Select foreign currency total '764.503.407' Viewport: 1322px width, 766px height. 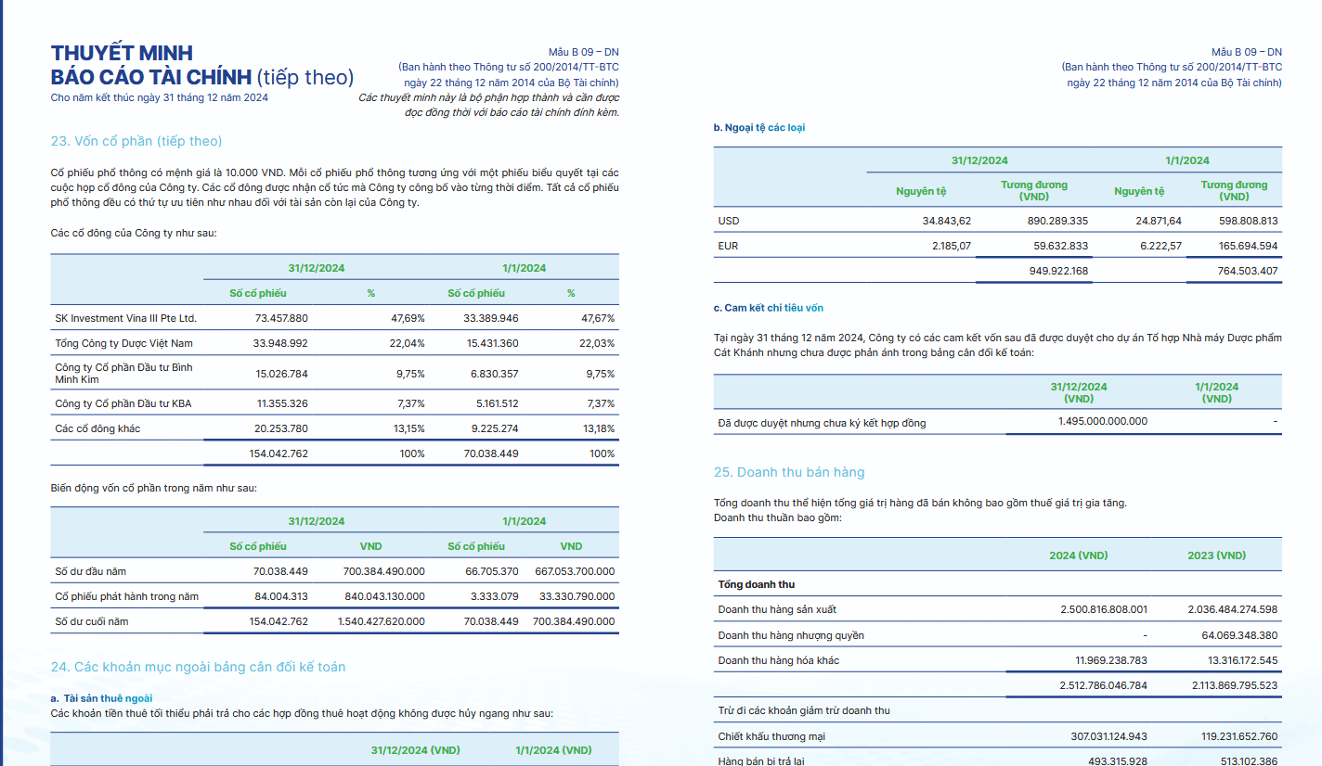pos(1248,271)
